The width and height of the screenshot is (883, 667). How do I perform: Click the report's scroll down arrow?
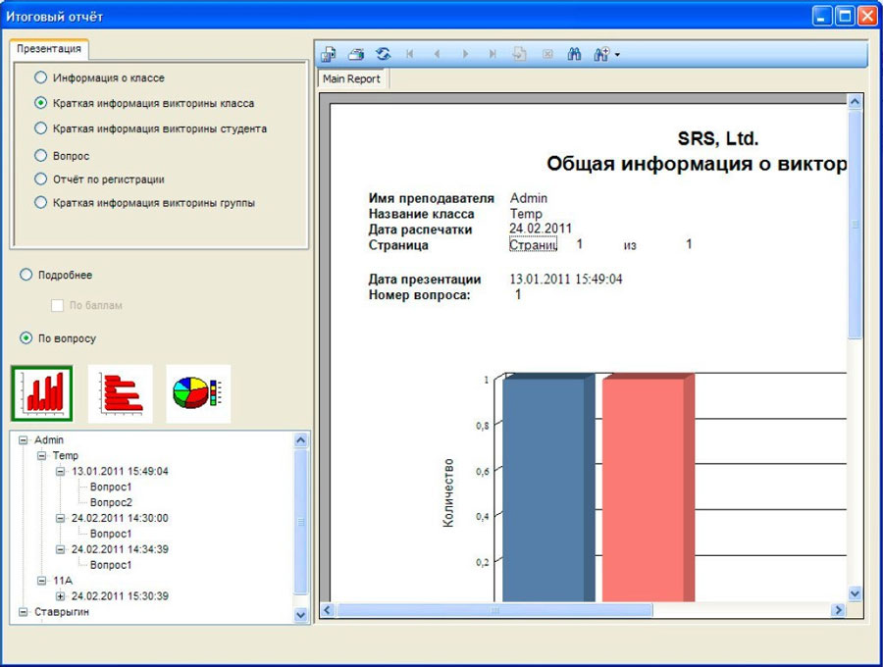coord(854,593)
